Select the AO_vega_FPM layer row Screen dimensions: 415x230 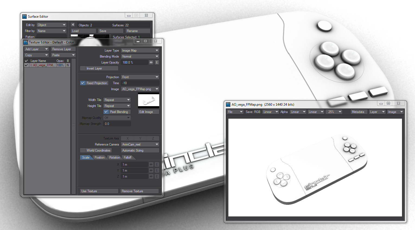47,65
